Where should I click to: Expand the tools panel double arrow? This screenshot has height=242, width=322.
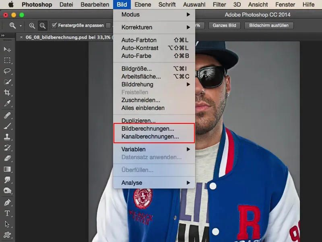[x=3, y=35]
